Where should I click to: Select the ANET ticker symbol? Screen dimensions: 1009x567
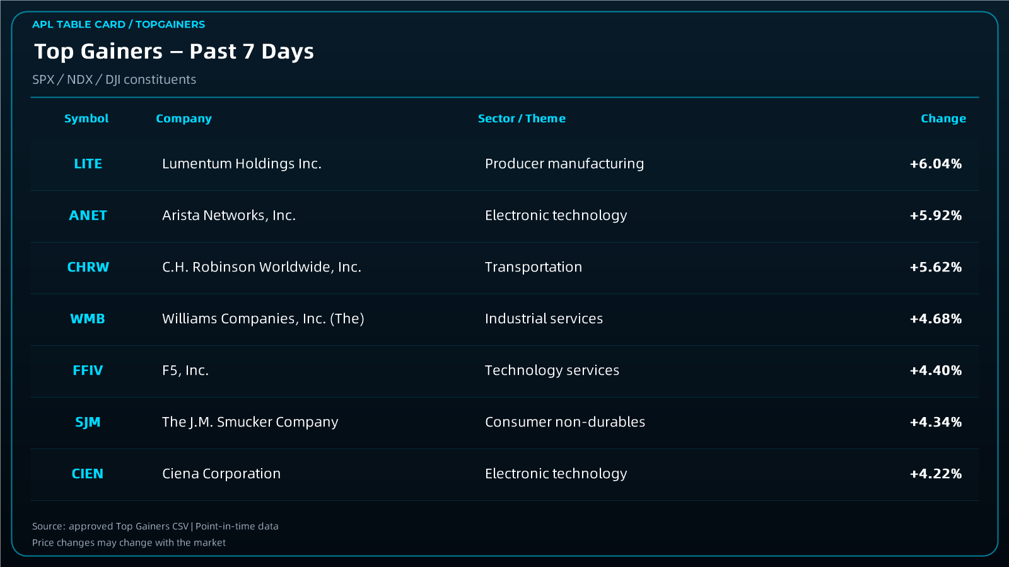[x=88, y=215]
